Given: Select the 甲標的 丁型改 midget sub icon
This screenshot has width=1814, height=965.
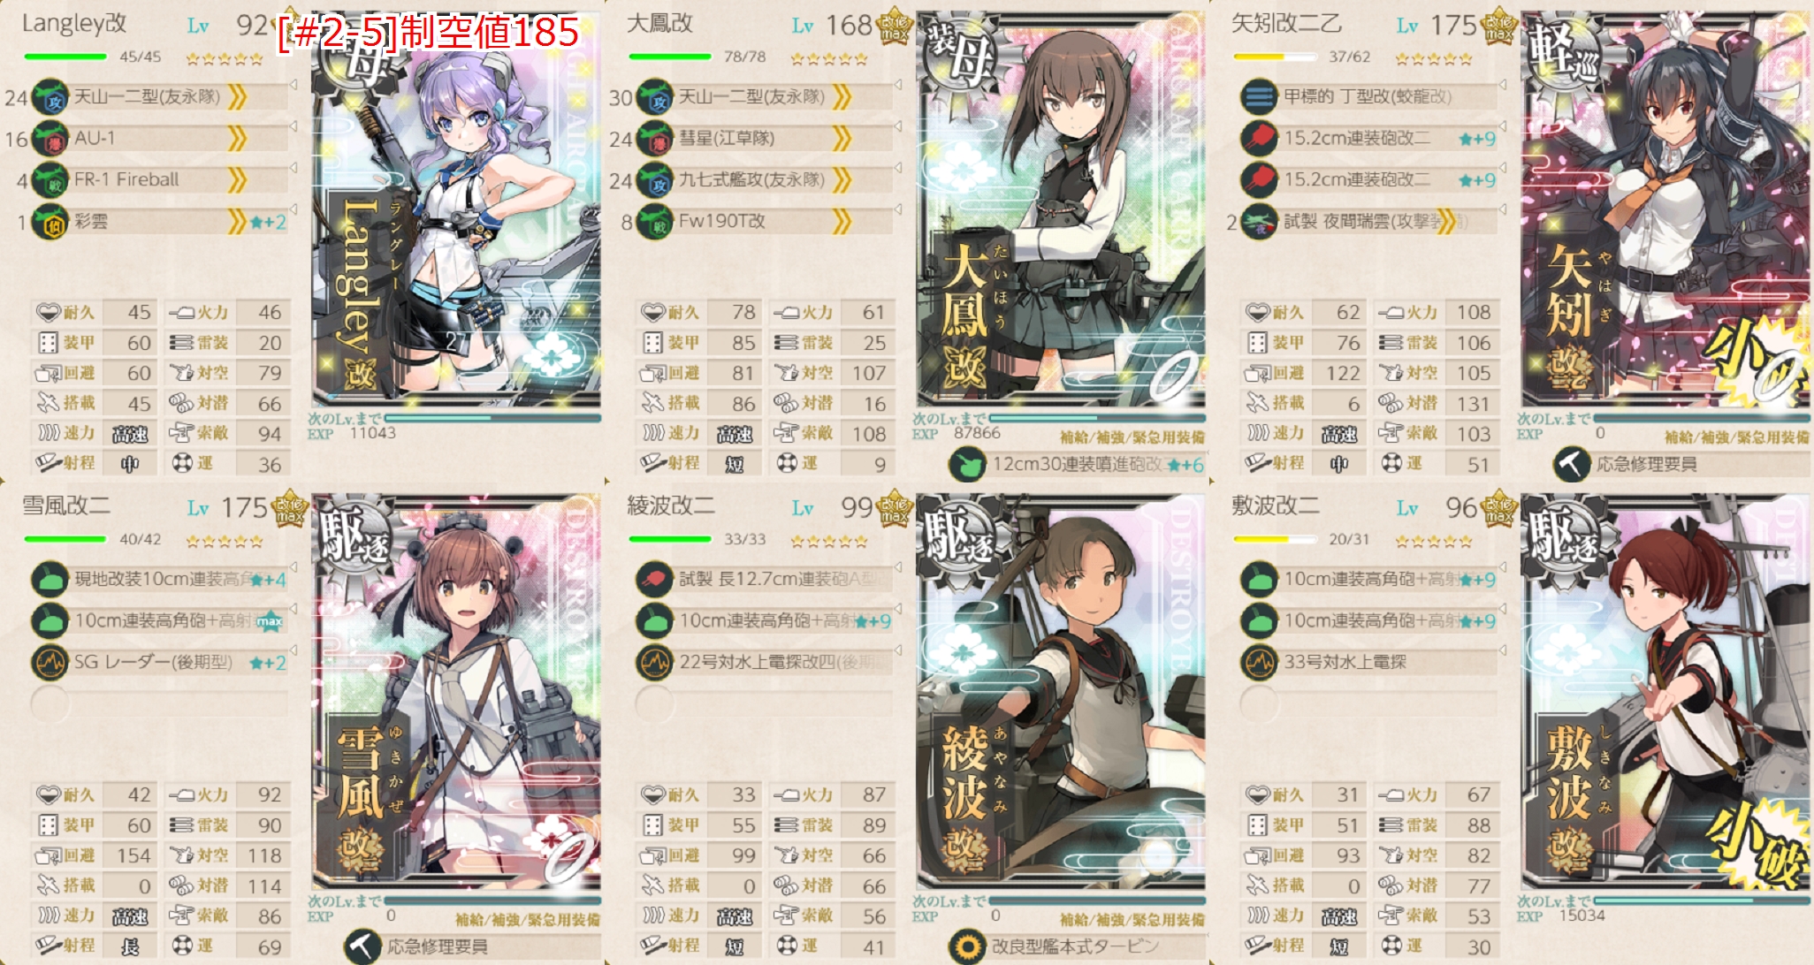Looking at the screenshot, I should [x=1260, y=97].
